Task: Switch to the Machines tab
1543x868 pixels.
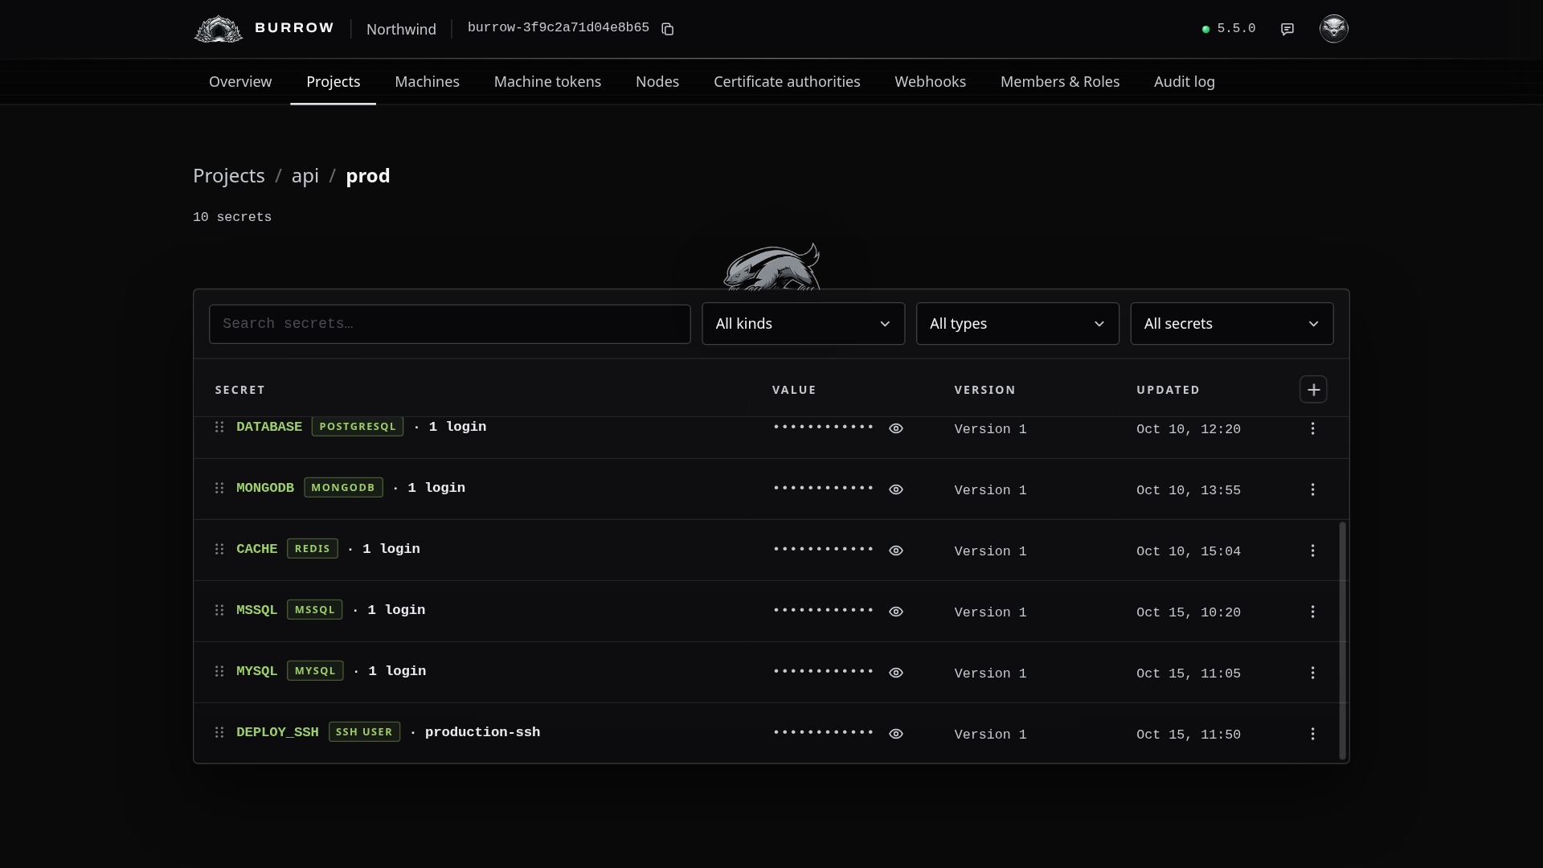Action: coord(428,82)
